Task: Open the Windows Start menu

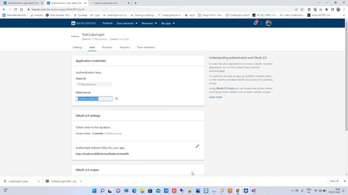Action: click(x=94, y=191)
